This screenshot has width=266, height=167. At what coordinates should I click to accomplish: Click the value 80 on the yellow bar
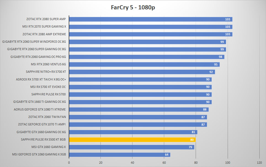pyautogui.click(x=192, y=140)
